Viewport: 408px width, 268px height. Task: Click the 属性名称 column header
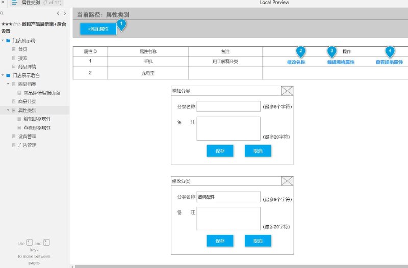[x=148, y=51]
